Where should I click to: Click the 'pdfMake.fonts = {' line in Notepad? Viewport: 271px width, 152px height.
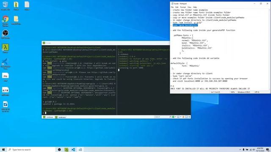(x=183, y=35)
